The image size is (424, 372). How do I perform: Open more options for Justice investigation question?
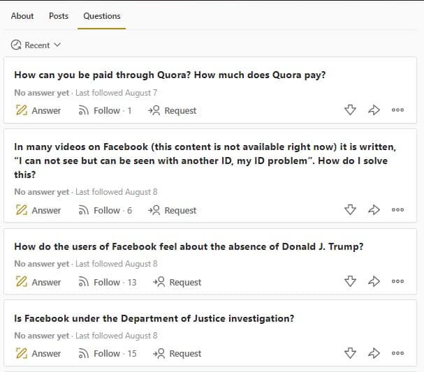(x=397, y=353)
